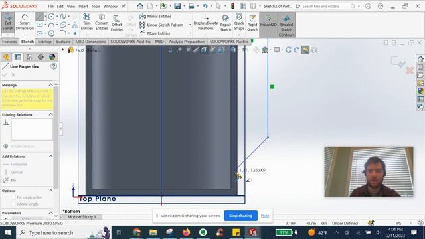Activate Rapid Sketch
Viewport: 425px width, 239px height.
252,23
